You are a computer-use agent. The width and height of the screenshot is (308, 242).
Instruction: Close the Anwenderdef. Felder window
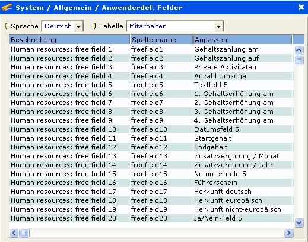pos(301,7)
